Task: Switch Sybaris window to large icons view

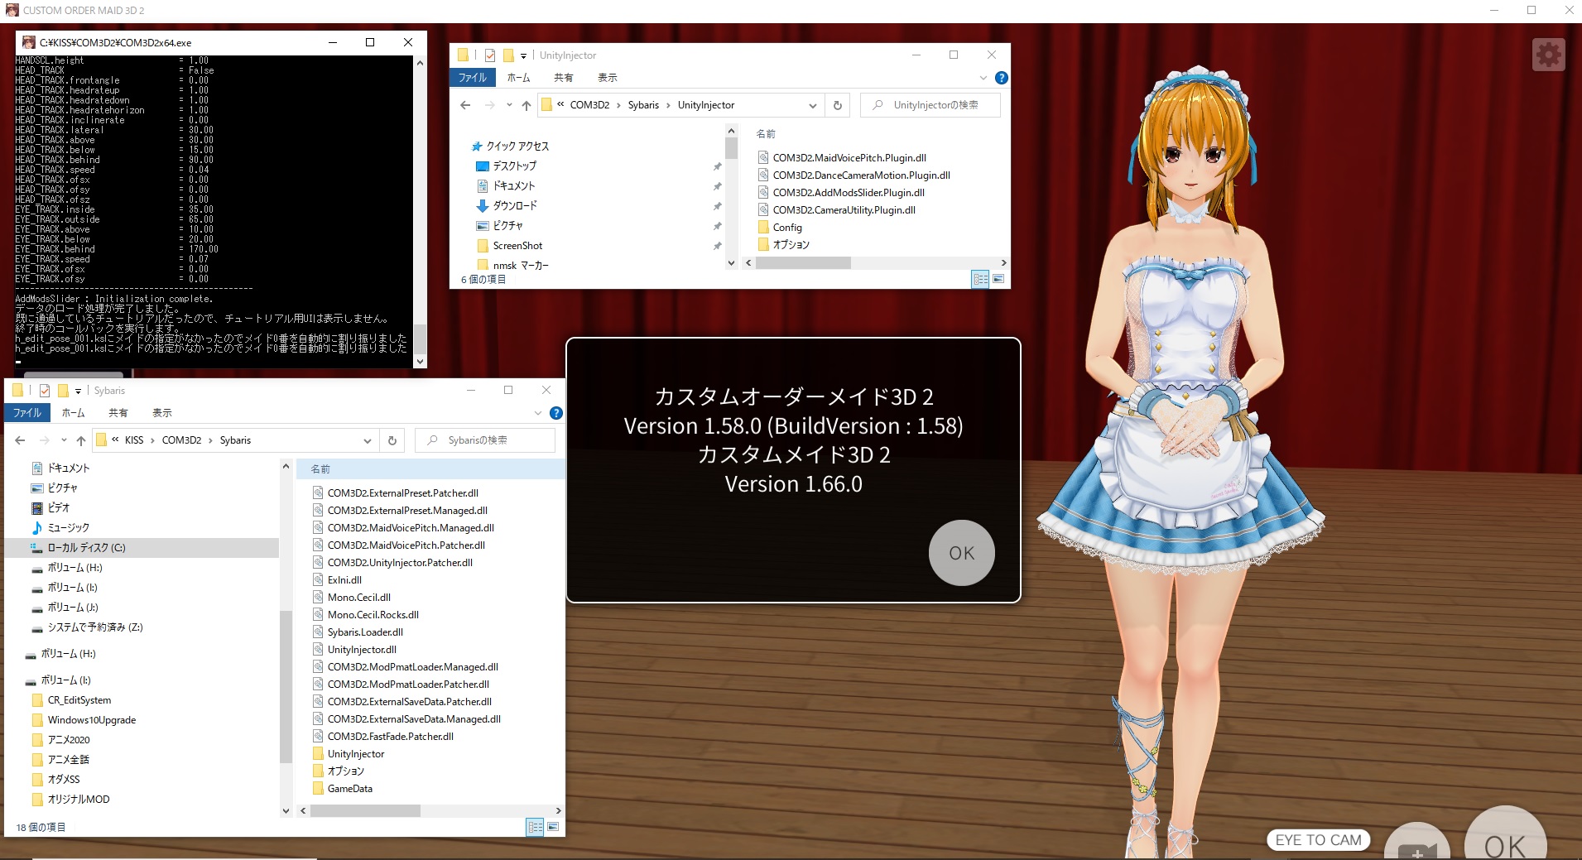Action: [553, 827]
